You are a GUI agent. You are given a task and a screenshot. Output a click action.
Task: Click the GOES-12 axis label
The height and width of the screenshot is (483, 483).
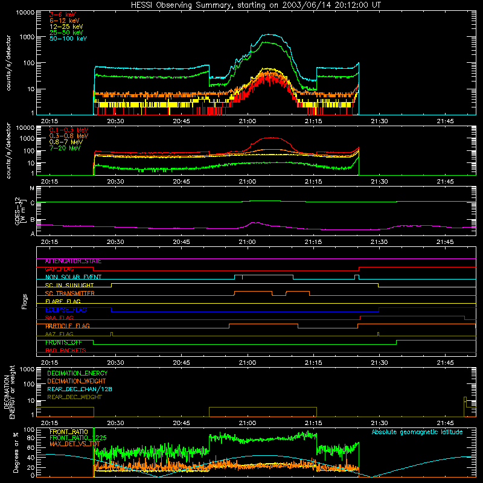click(19, 211)
